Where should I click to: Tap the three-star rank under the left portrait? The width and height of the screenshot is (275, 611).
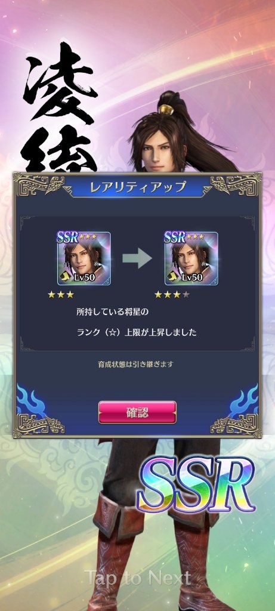61,295
